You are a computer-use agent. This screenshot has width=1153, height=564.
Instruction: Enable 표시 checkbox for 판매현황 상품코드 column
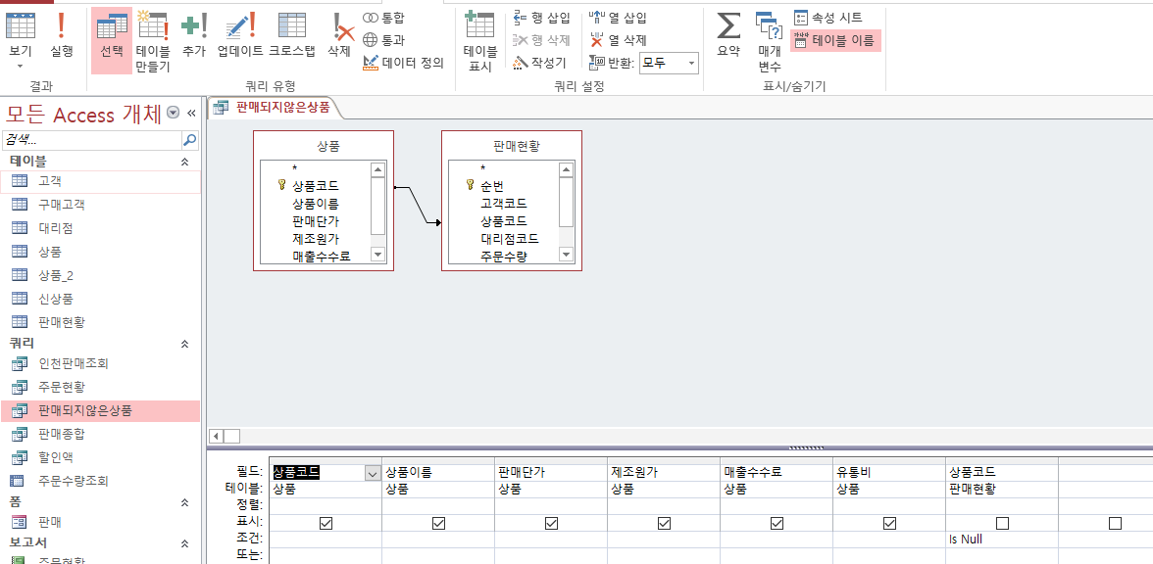point(1002,524)
